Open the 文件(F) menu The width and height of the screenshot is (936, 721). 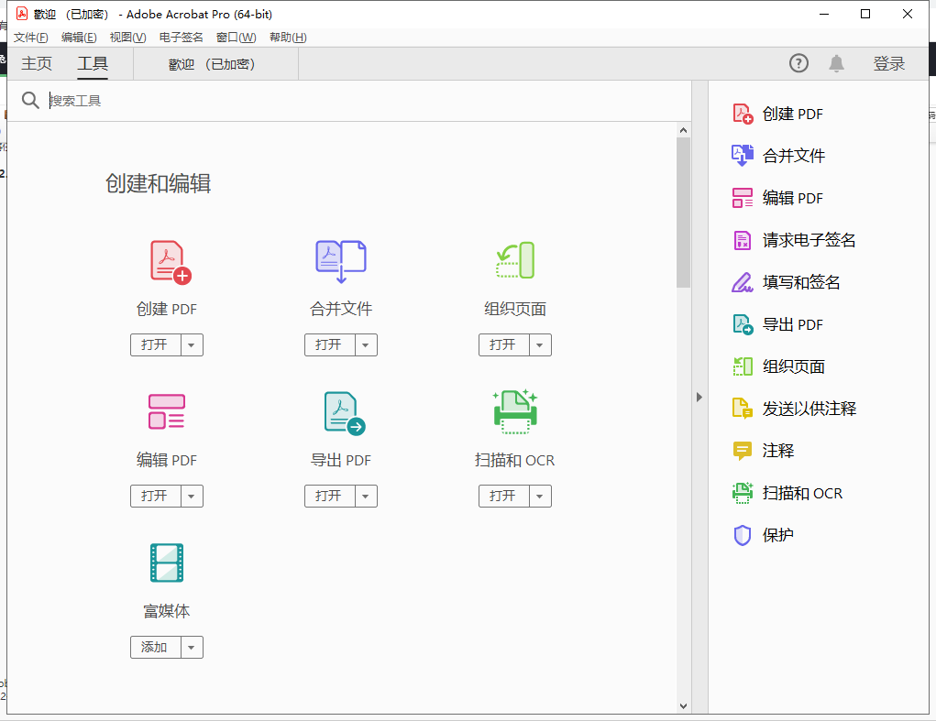pyautogui.click(x=31, y=38)
